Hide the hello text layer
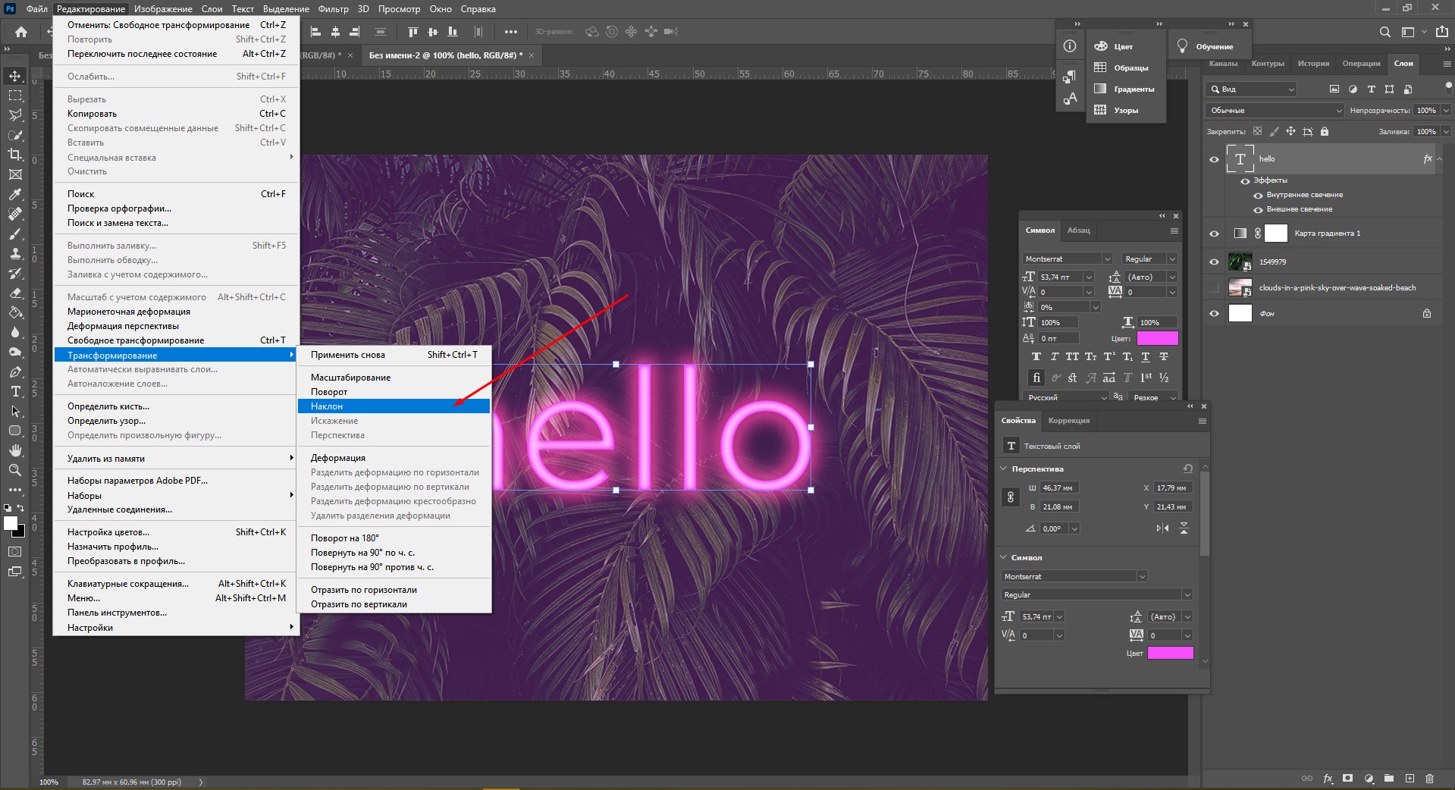 (x=1214, y=159)
